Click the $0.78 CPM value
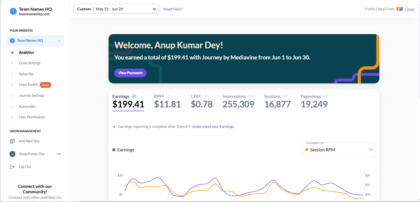This screenshot has width=420, height=202. tap(202, 104)
